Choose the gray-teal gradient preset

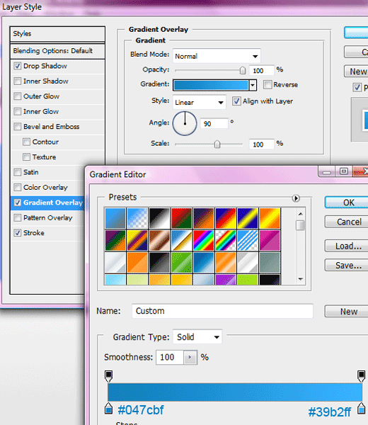[x=270, y=262]
